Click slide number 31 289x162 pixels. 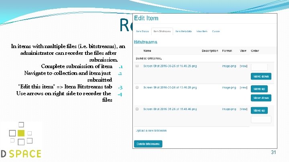coord(273,152)
